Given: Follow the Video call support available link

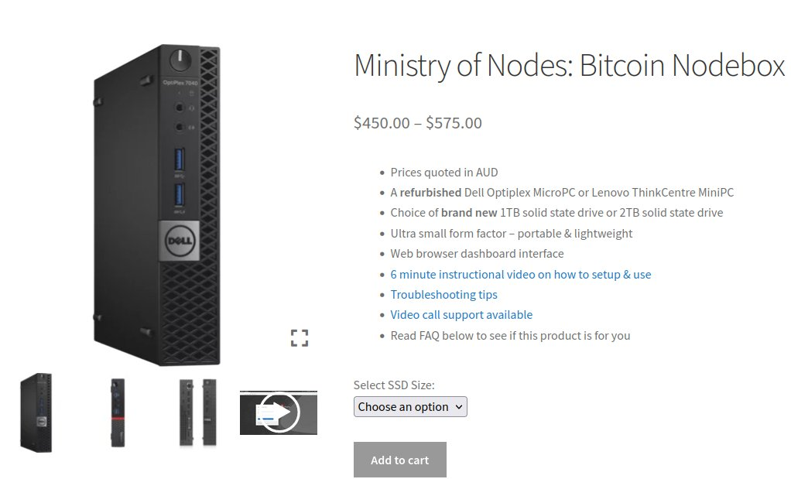Looking at the screenshot, I should pyautogui.click(x=461, y=314).
